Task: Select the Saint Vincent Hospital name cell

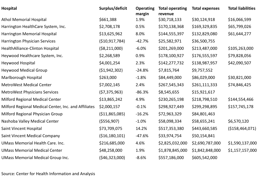Action: point(22,129)
